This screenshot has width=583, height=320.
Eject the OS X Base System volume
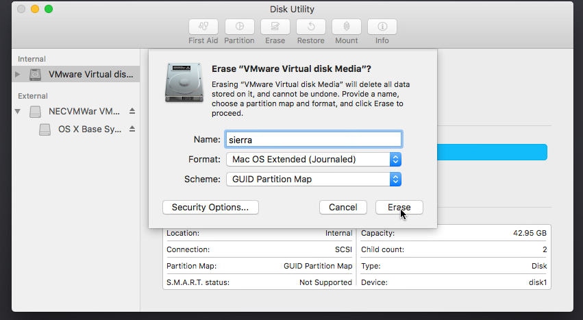[x=132, y=129]
